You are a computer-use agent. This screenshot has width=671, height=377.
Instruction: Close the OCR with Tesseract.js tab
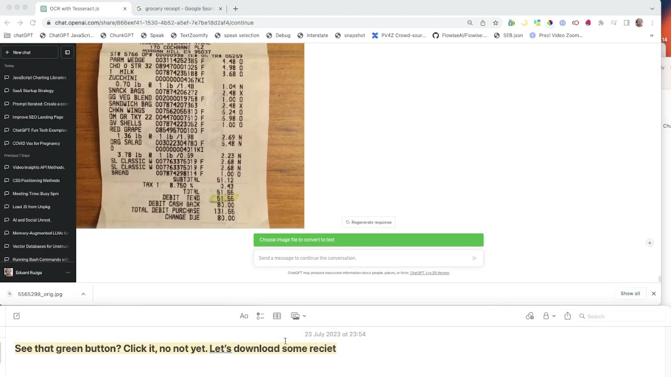click(125, 9)
